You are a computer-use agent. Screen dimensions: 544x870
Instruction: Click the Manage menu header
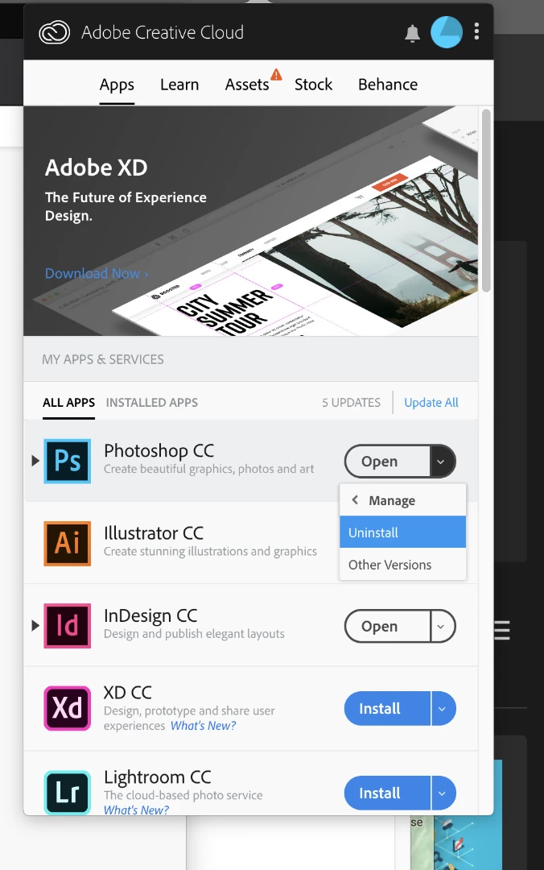[x=402, y=500]
